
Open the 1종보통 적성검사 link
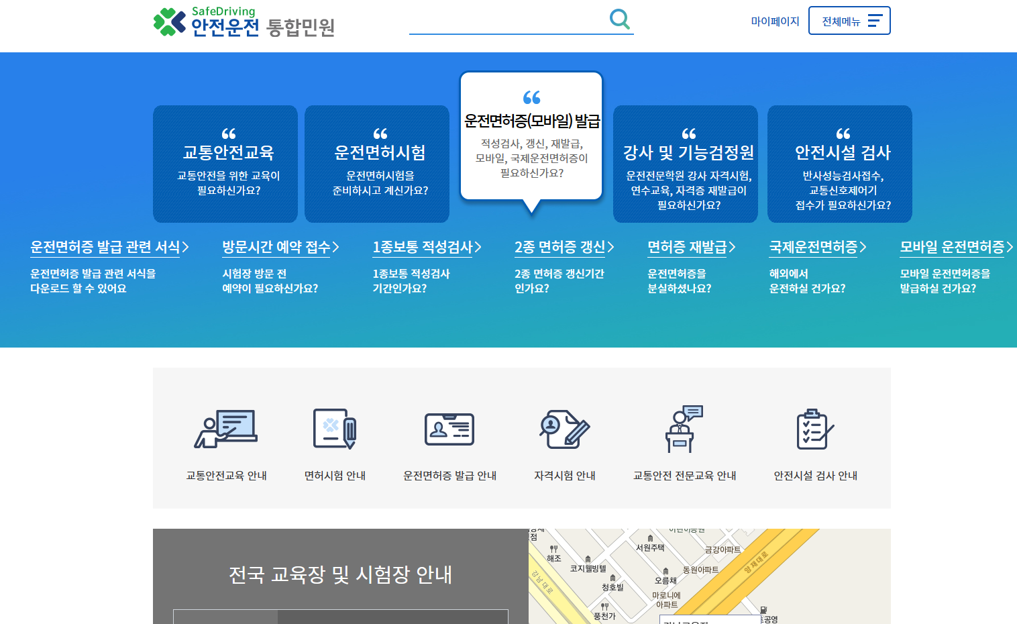pos(424,247)
